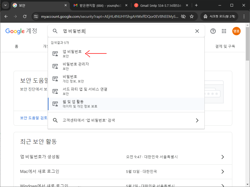Viewport: 250px width, 187px height.
Task: Open a new browser tab with plus icon
Action: point(196,5)
